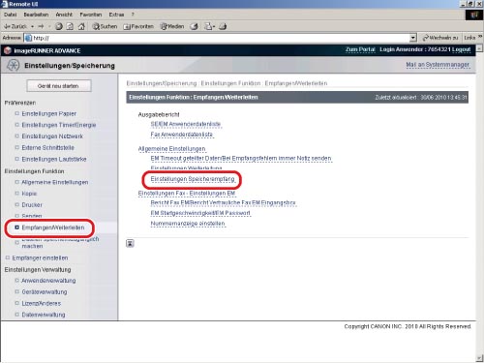Go to browser home page icon

[x=81, y=26]
